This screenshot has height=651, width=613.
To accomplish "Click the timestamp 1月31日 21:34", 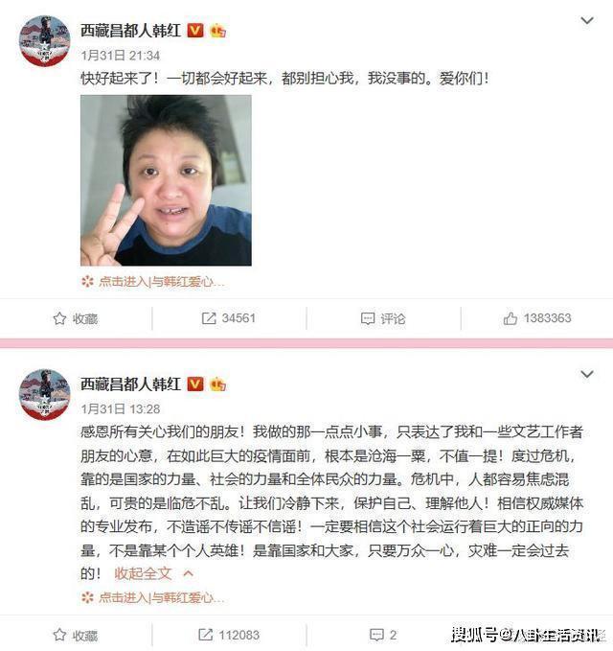I will [121, 56].
